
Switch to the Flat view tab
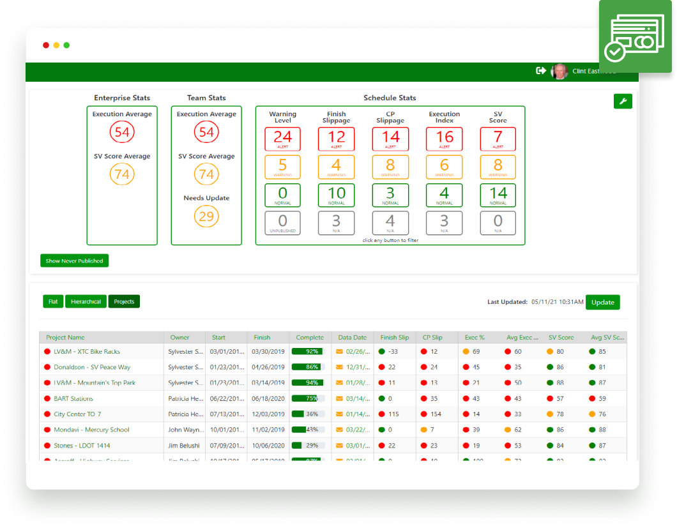(53, 301)
